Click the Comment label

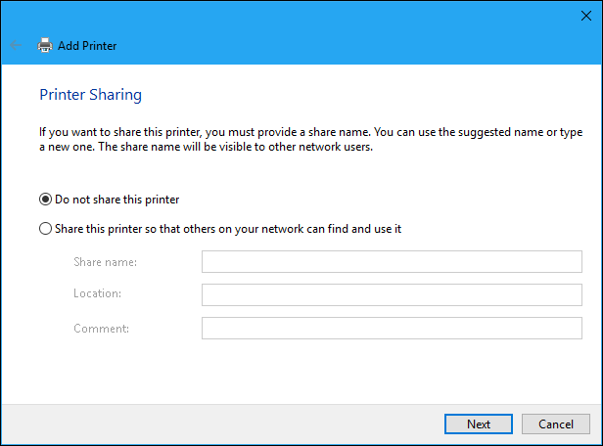coord(99,328)
